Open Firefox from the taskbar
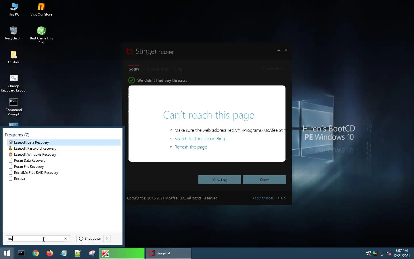Image resolution: width=414 pixels, height=259 pixels. click(x=50, y=253)
